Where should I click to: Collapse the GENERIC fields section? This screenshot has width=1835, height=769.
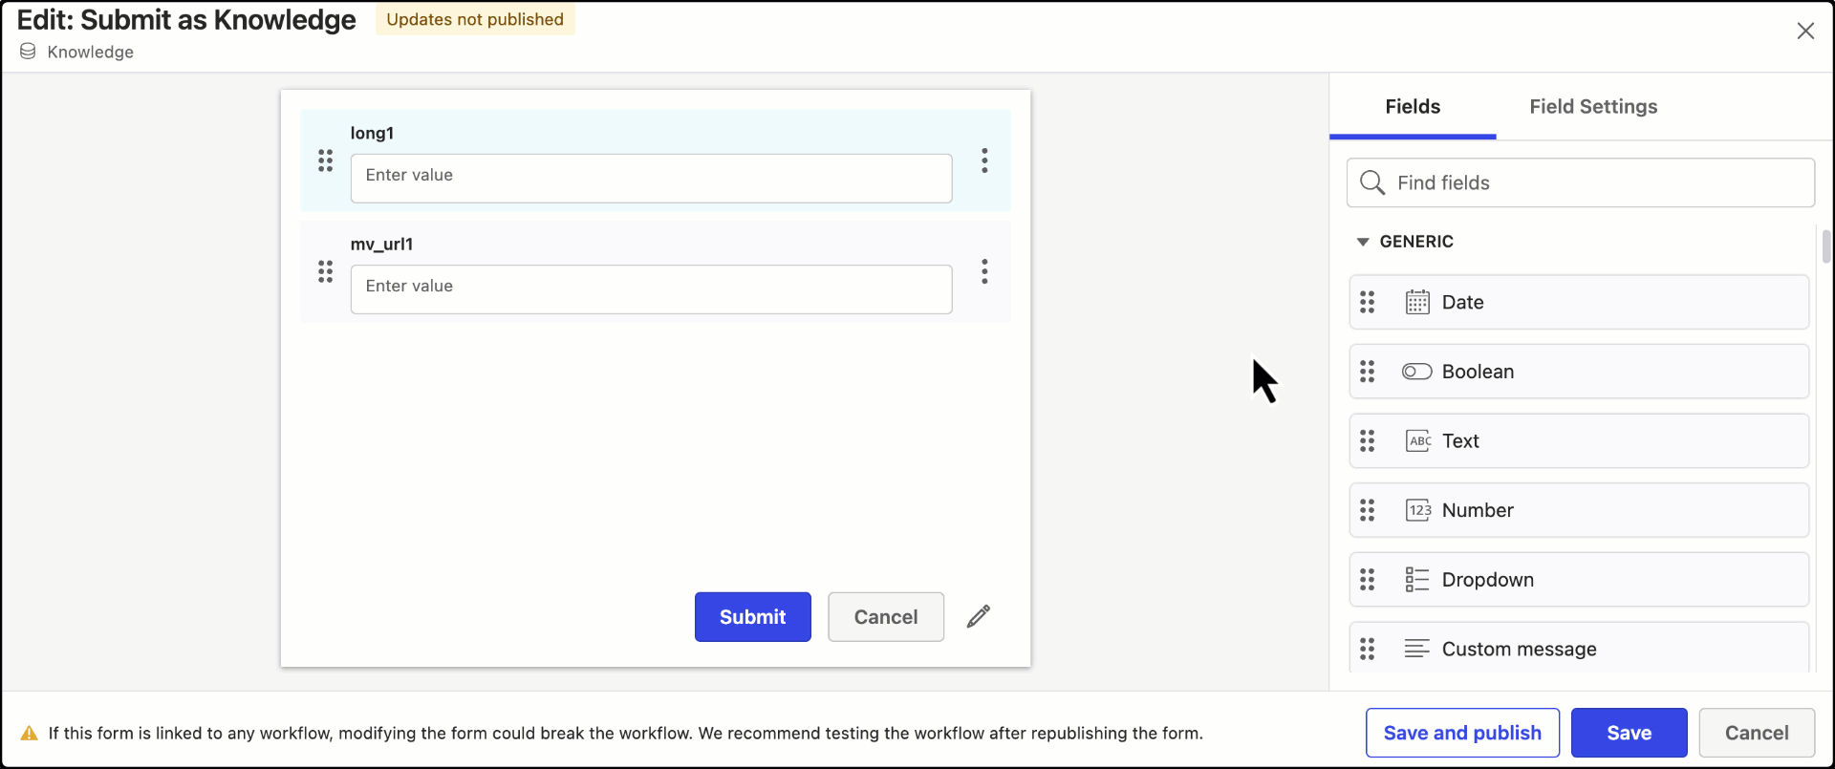point(1363,242)
